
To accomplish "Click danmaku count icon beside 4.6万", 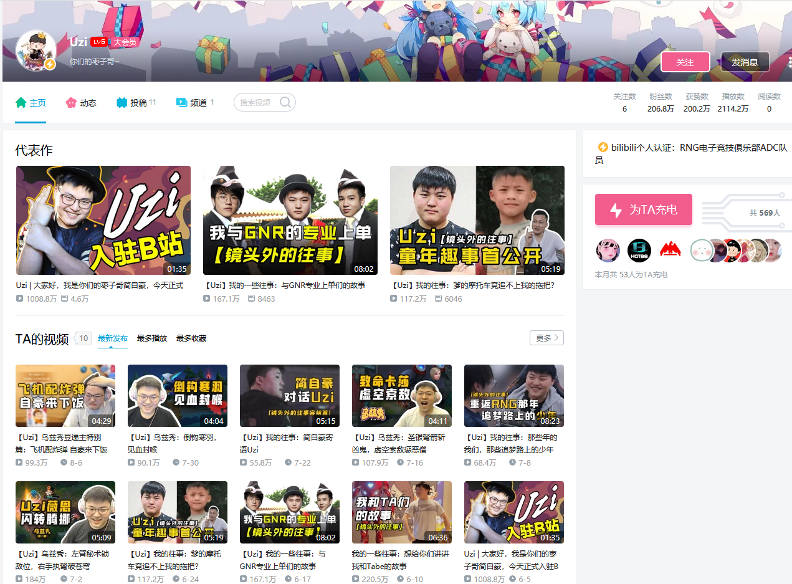I will pyautogui.click(x=65, y=299).
